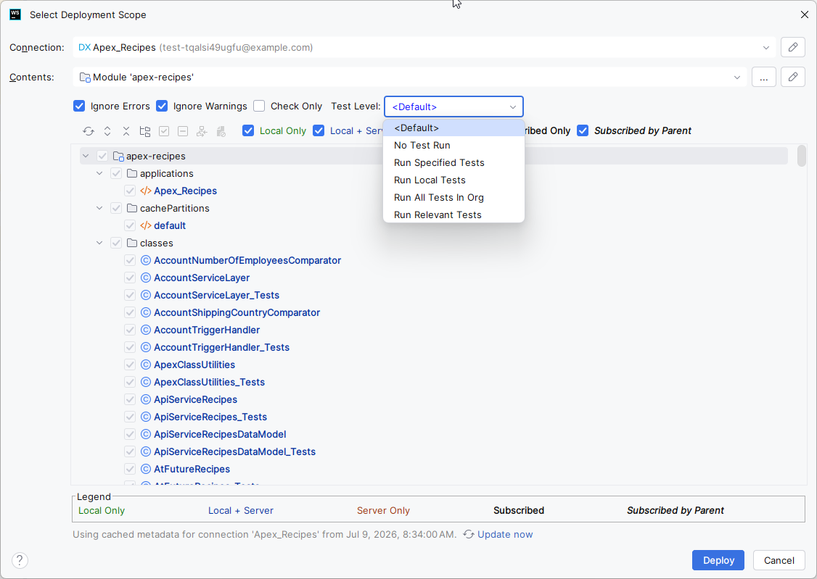Screen dimensions: 817x579
Task: Click the Update now link
Action: [x=505, y=534]
